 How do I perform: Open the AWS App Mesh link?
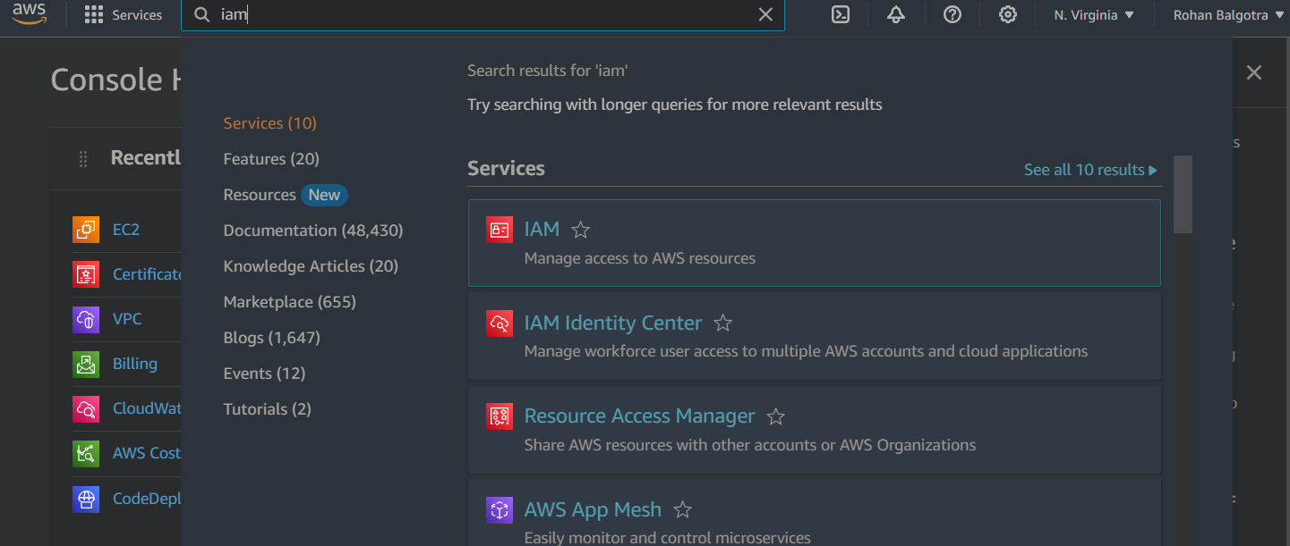pos(593,509)
